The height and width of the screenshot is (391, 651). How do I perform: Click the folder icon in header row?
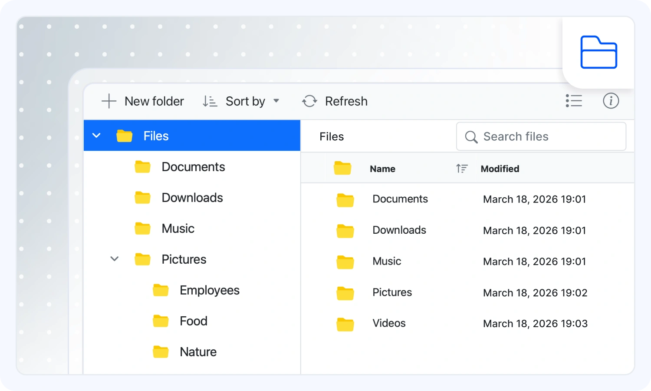click(x=342, y=168)
